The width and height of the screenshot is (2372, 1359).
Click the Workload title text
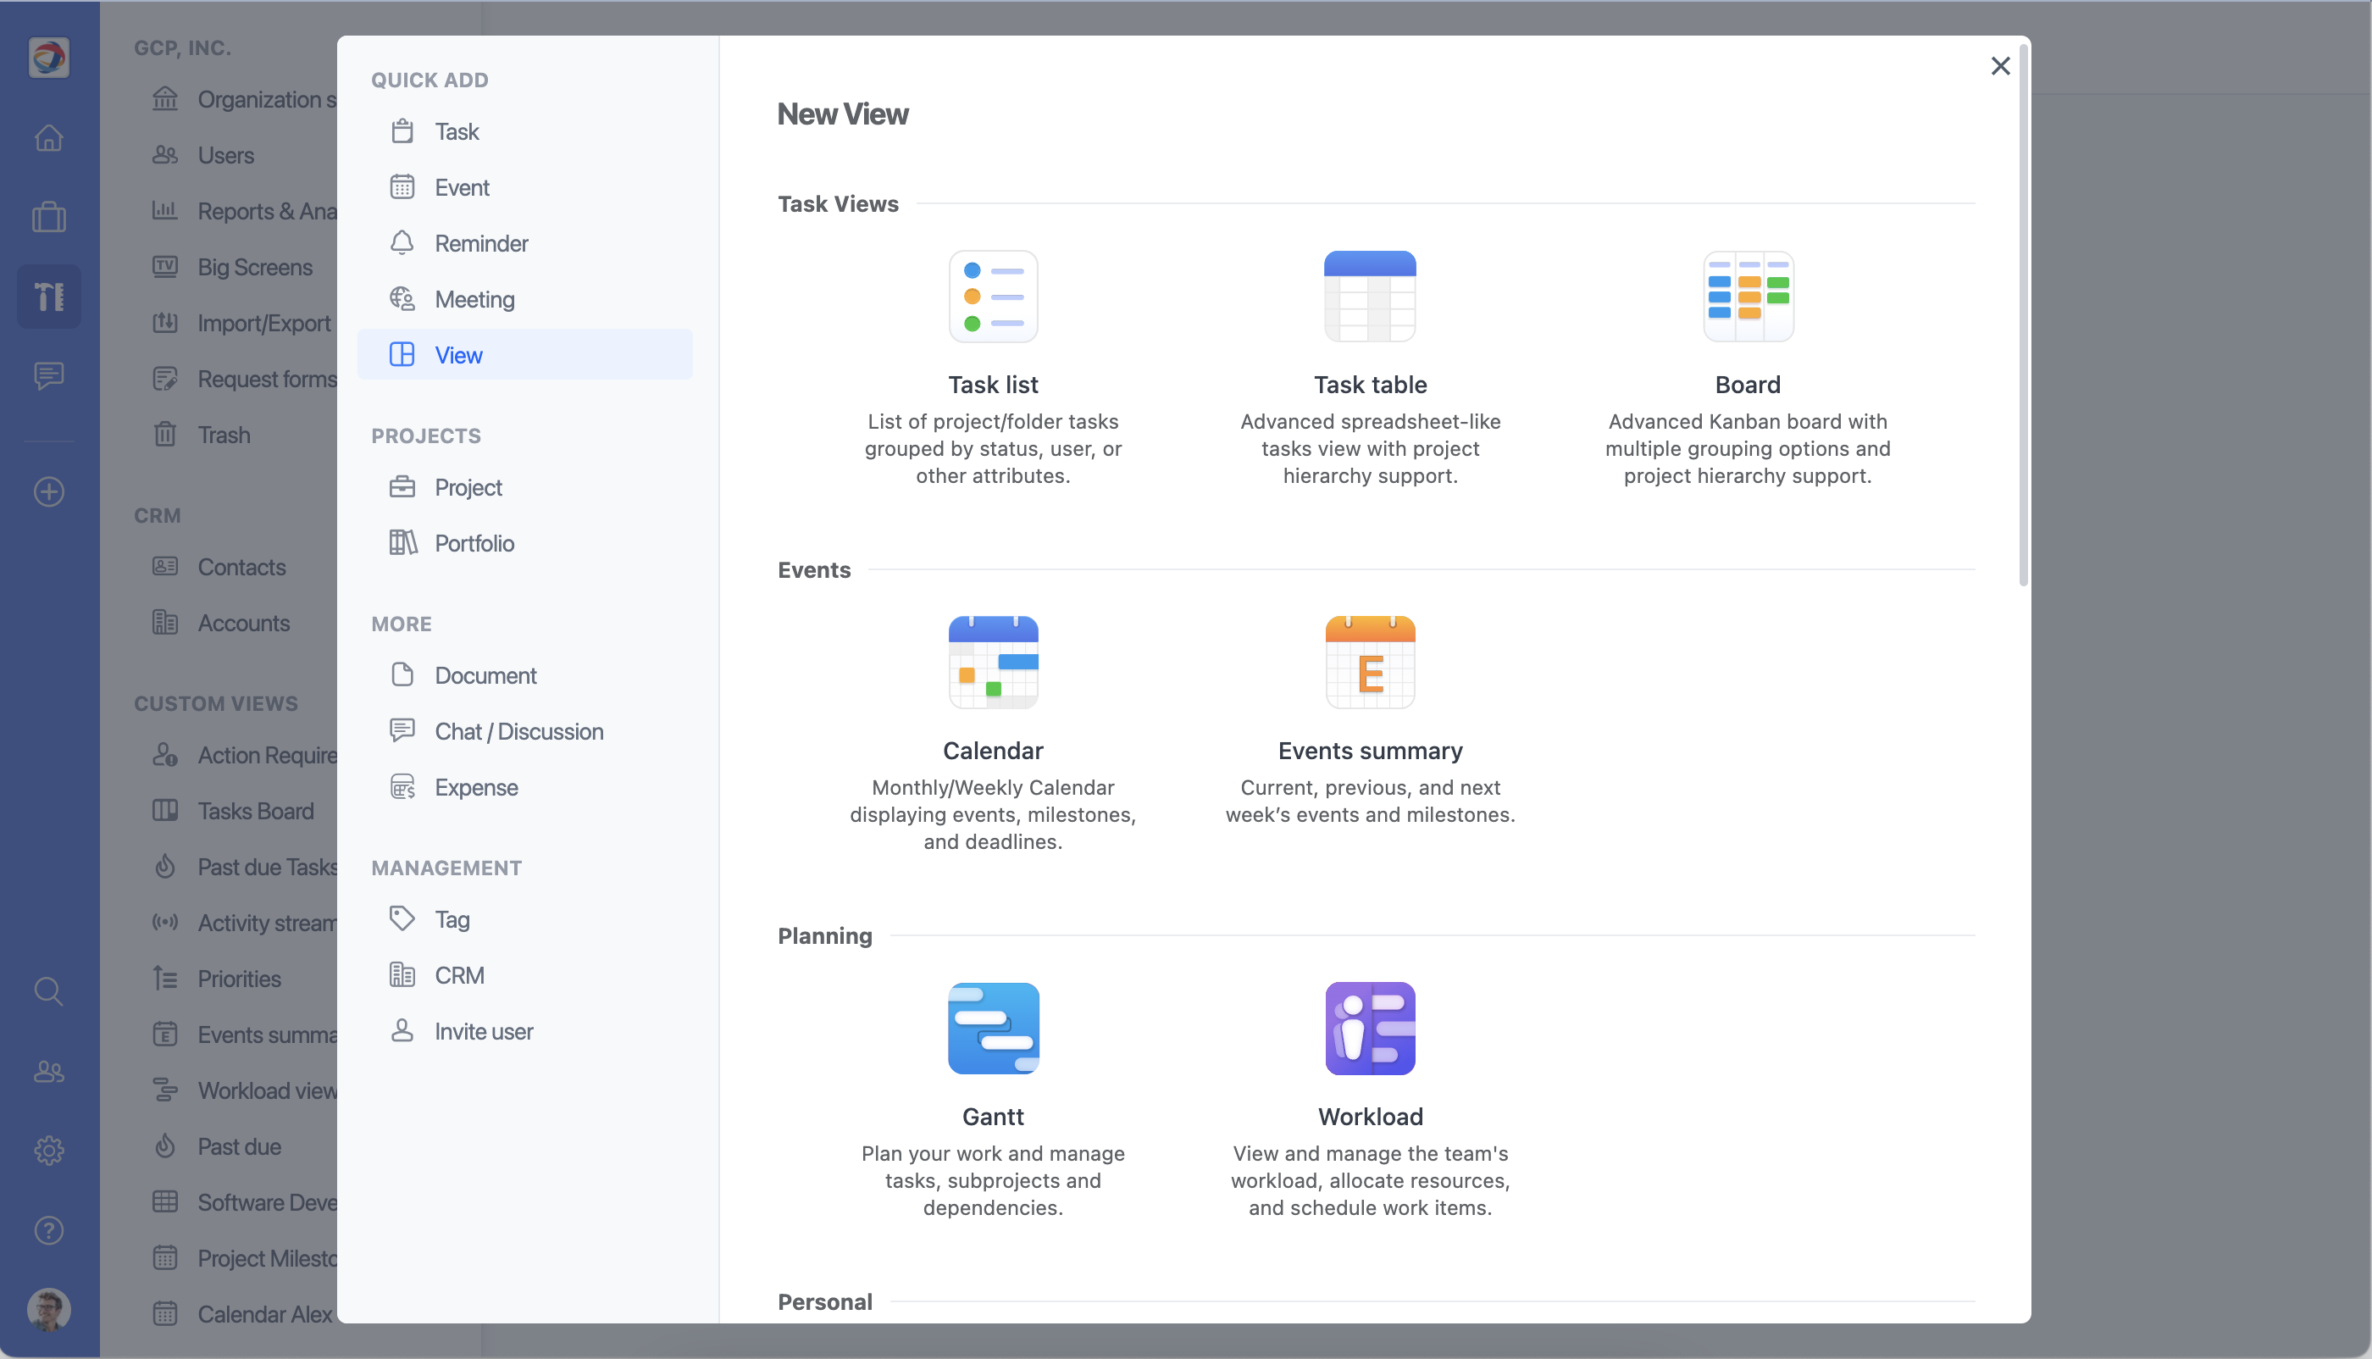(1370, 1117)
